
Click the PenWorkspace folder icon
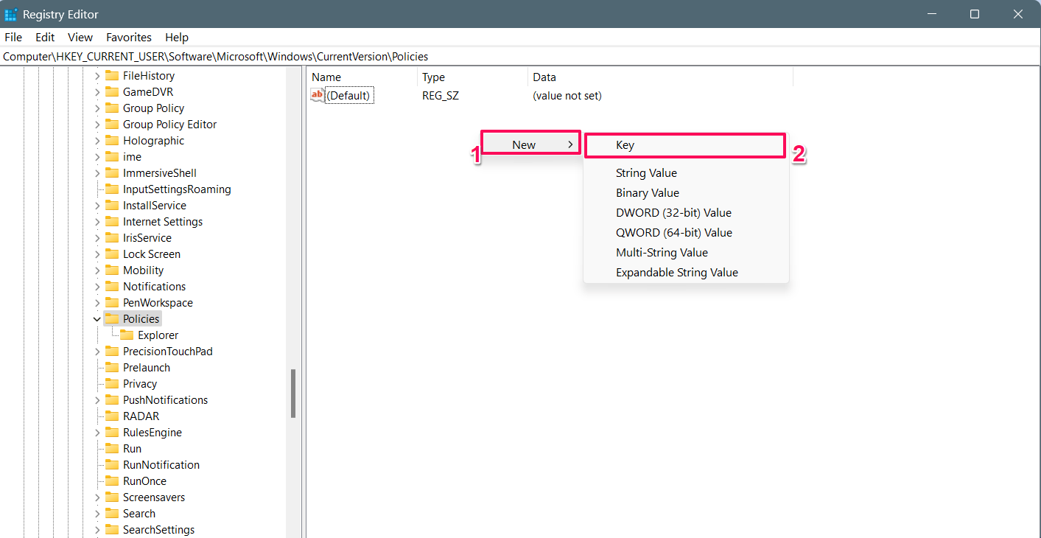(112, 302)
